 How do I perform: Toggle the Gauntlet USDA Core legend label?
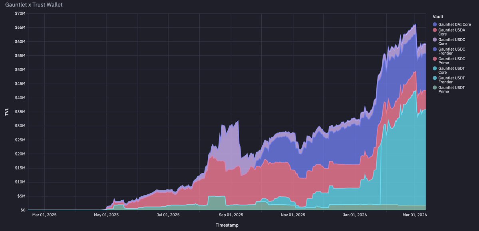point(452,32)
